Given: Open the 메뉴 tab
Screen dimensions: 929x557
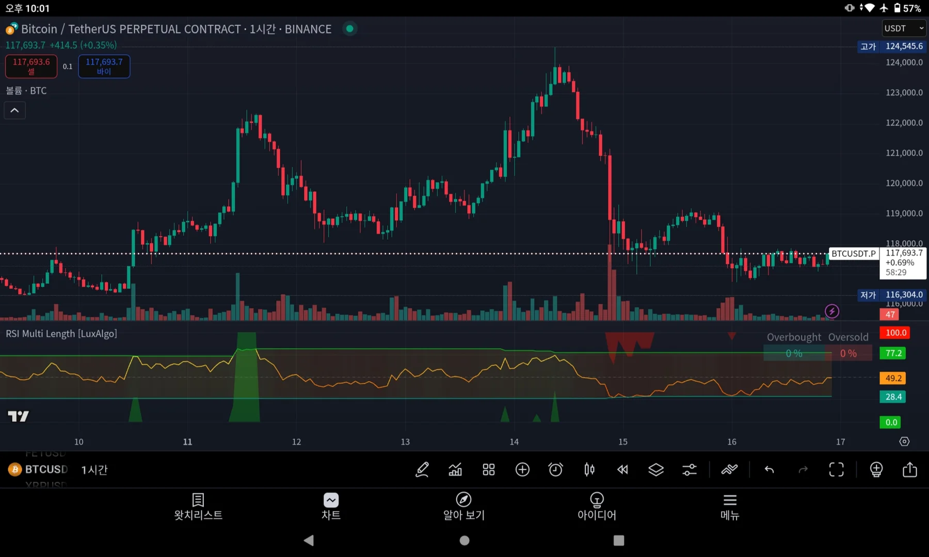Looking at the screenshot, I should point(730,507).
